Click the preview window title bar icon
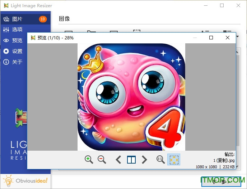 33,38
